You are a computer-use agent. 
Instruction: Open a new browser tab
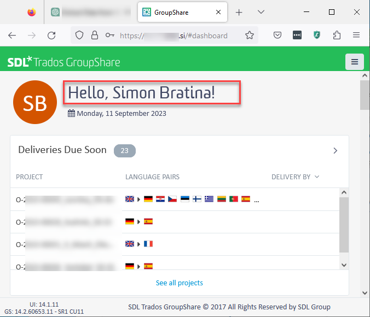coord(239,12)
